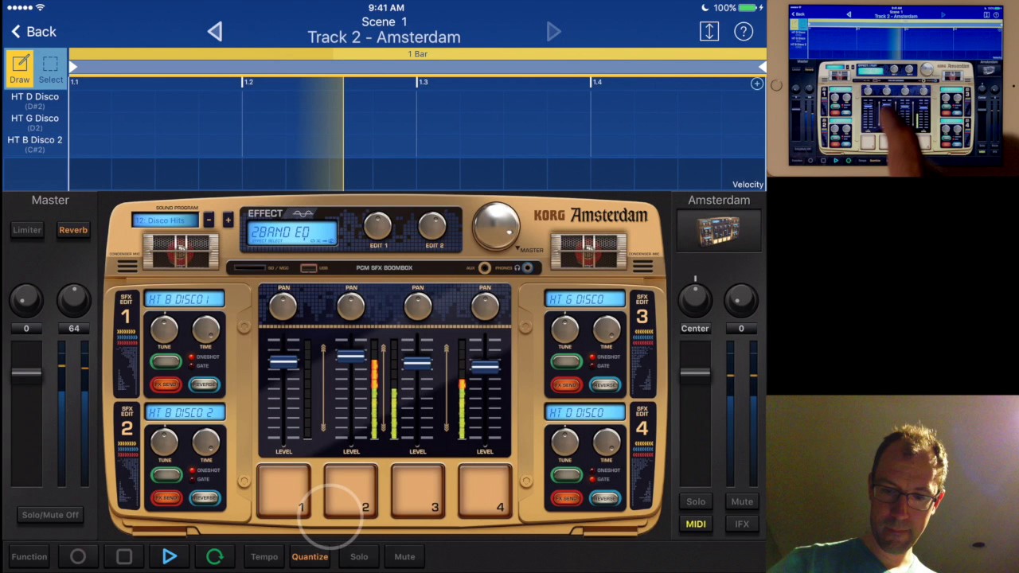Select the HT G Disco note row
Screen dimensions: 1019x573
(35, 122)
